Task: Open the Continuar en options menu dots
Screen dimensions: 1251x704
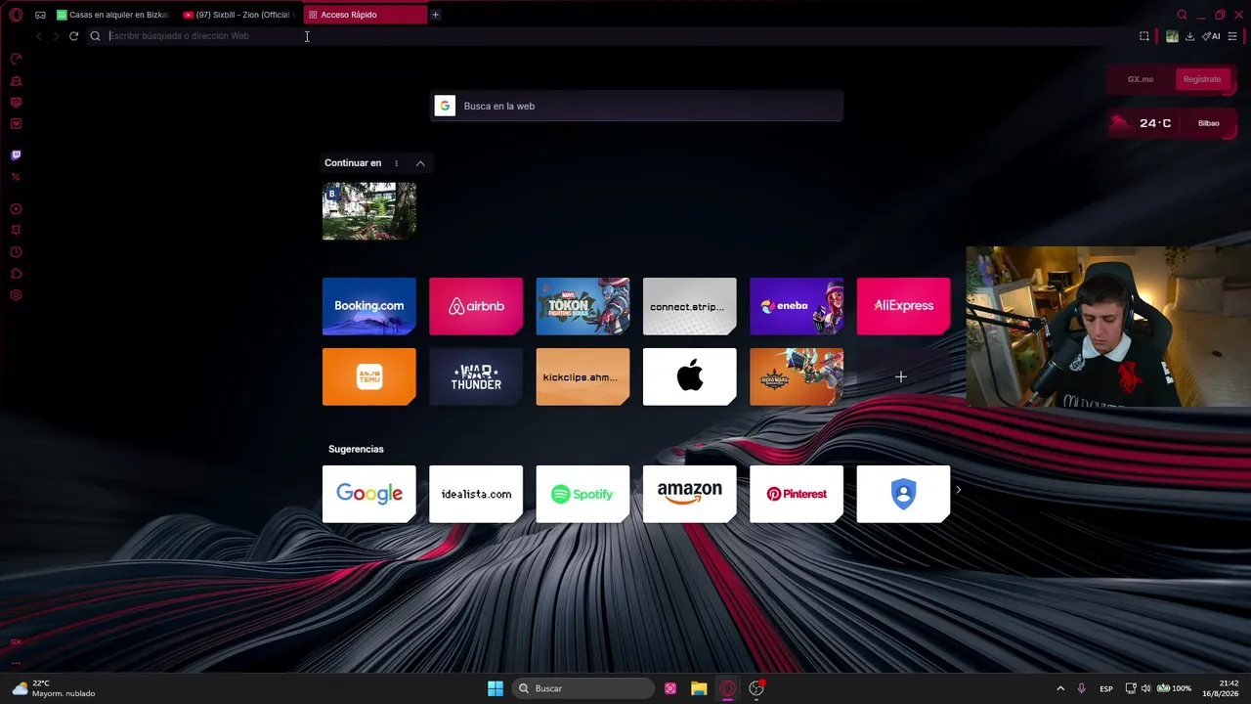Action: pos(396,163)
